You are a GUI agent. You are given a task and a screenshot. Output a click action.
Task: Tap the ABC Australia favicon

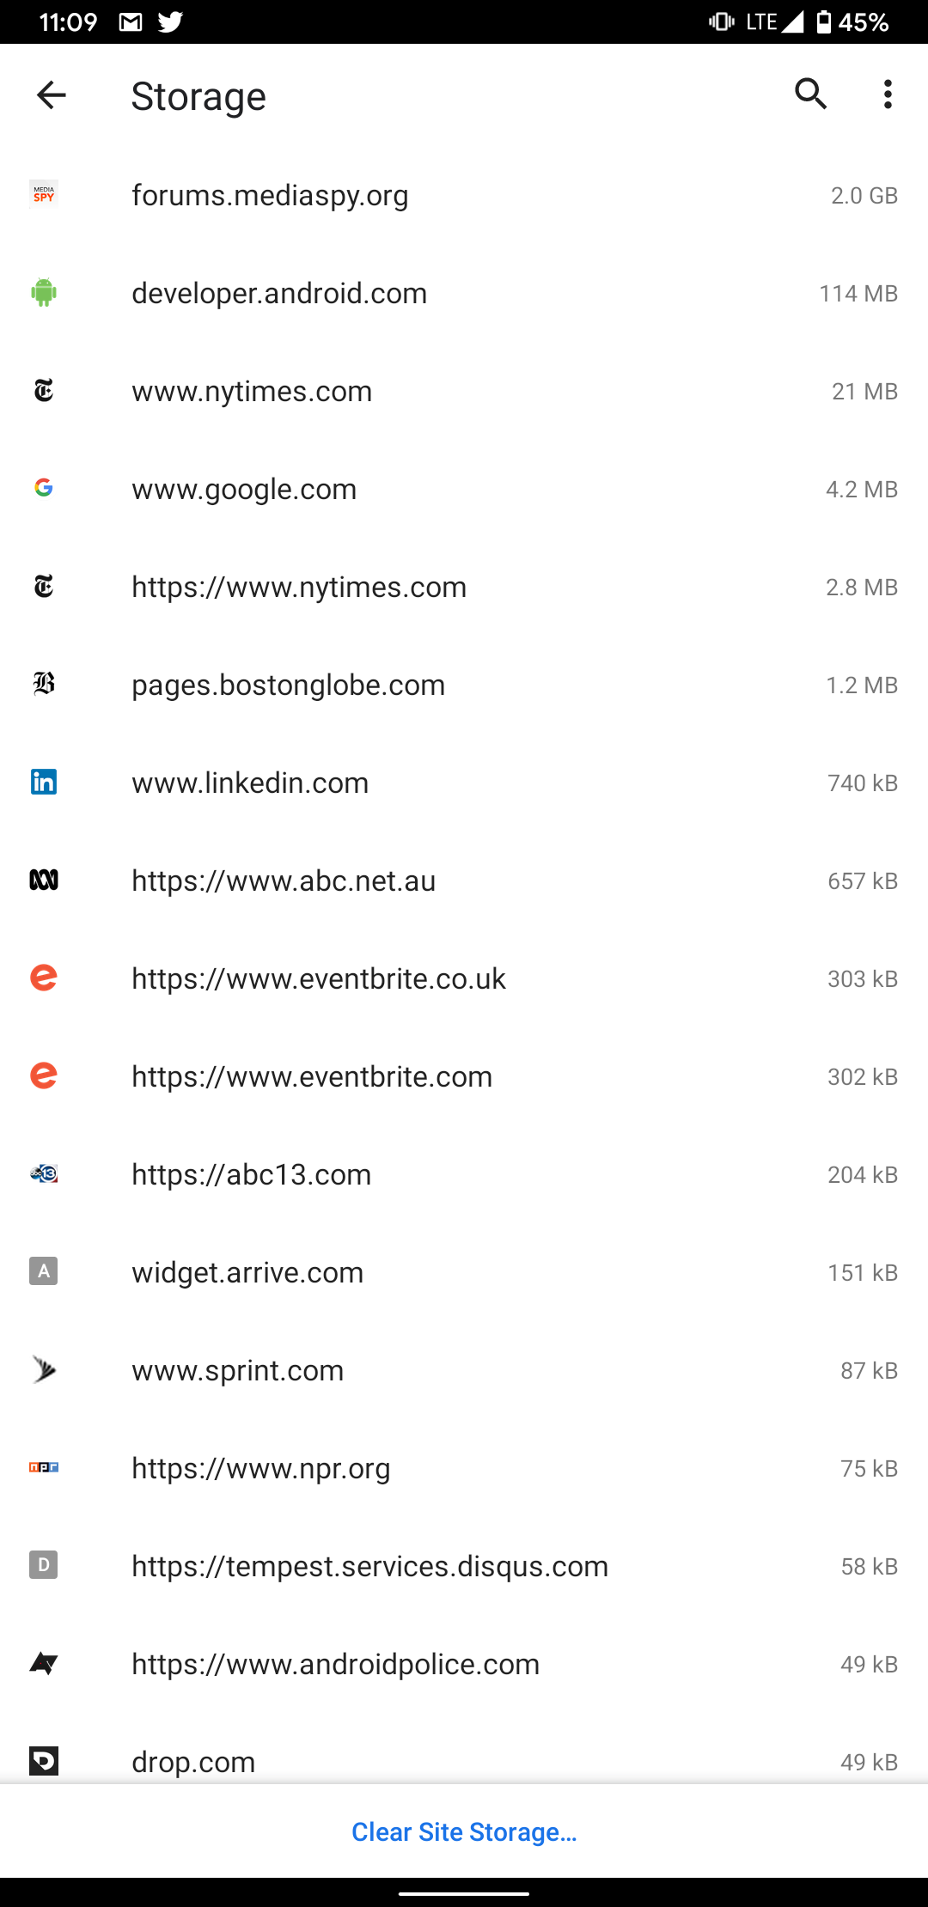44,880
